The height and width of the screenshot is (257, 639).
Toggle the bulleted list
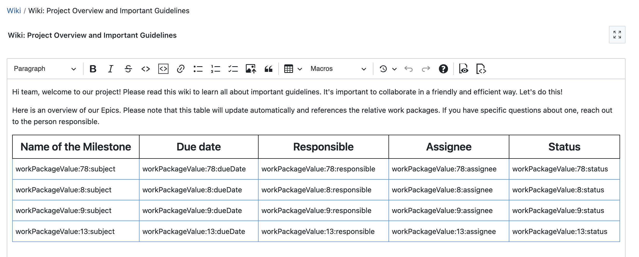coord(198,69)
